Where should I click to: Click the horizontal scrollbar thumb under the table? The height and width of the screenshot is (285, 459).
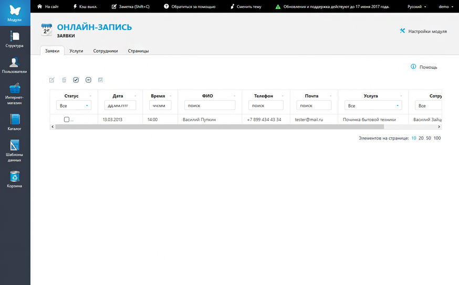[x=220, y=127]
